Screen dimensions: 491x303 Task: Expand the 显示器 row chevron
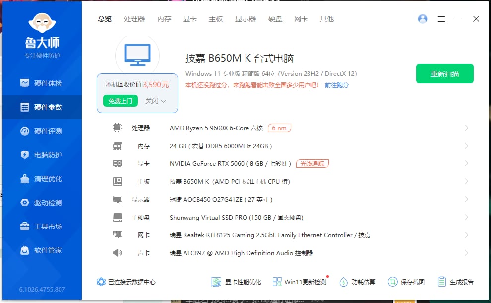pyautogui.click(x=467, y=200)
